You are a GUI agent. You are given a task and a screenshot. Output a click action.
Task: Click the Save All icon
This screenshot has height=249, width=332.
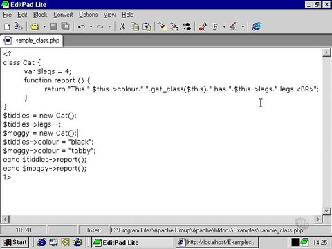(x=66, y=27)
